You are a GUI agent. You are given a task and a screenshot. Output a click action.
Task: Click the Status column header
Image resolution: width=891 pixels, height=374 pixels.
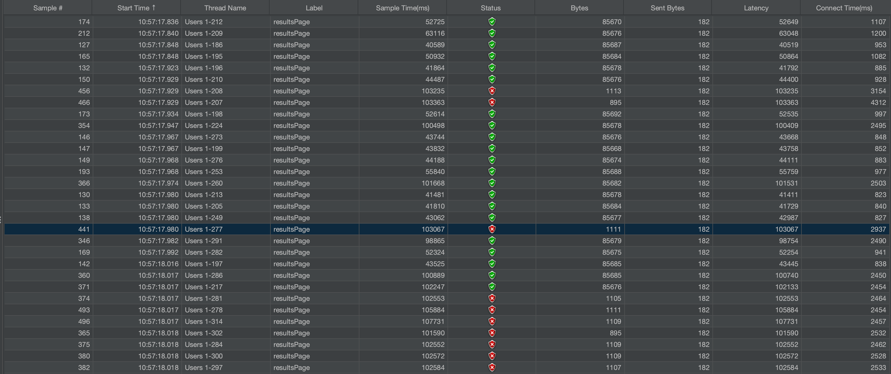[x=490, y=8]
